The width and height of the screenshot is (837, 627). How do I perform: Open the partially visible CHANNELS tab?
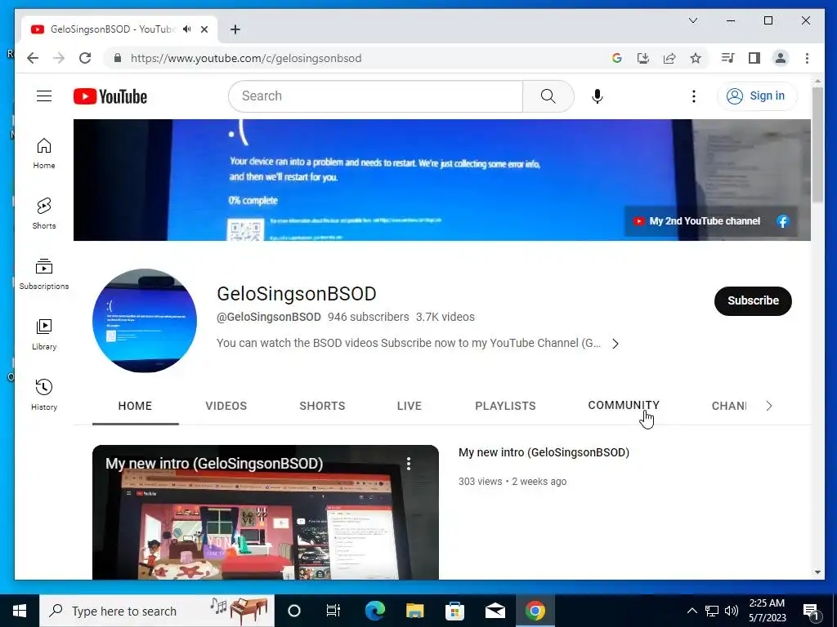tap(728, 406)
